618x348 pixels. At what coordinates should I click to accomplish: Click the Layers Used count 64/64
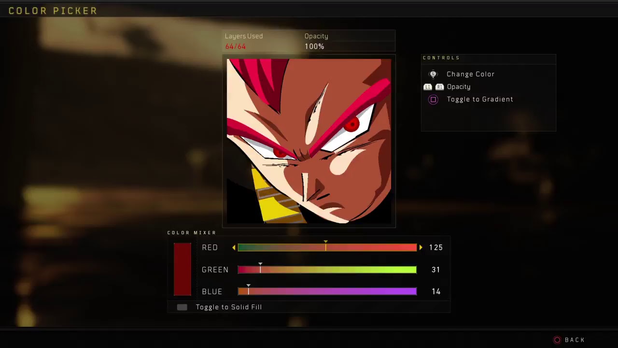click(x=236, y=46)
